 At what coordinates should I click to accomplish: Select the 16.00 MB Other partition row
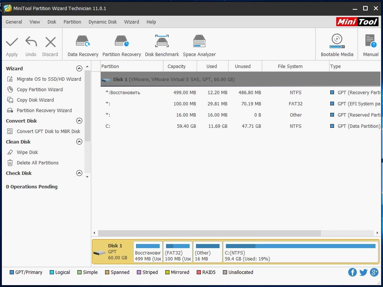pyautogui.click(x=240, y=115)
